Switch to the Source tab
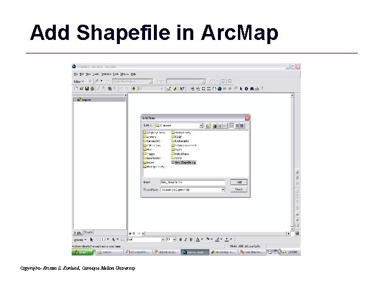Image resolution: width=376 pixels, height=282 pixels. click(88, 232)
